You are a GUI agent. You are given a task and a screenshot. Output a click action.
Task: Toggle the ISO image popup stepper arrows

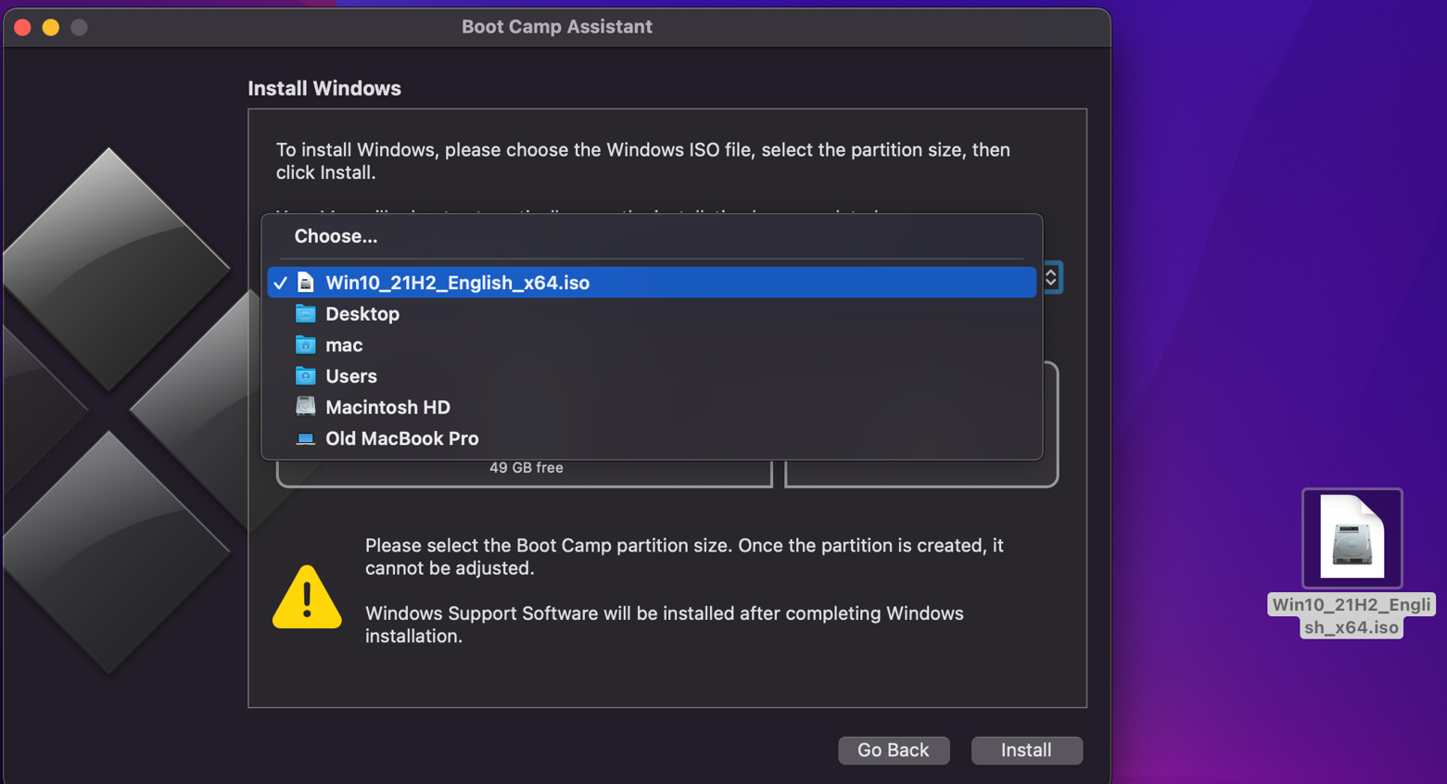[1051, 278]
